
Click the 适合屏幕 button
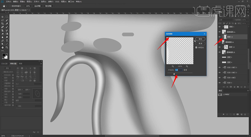37,6
